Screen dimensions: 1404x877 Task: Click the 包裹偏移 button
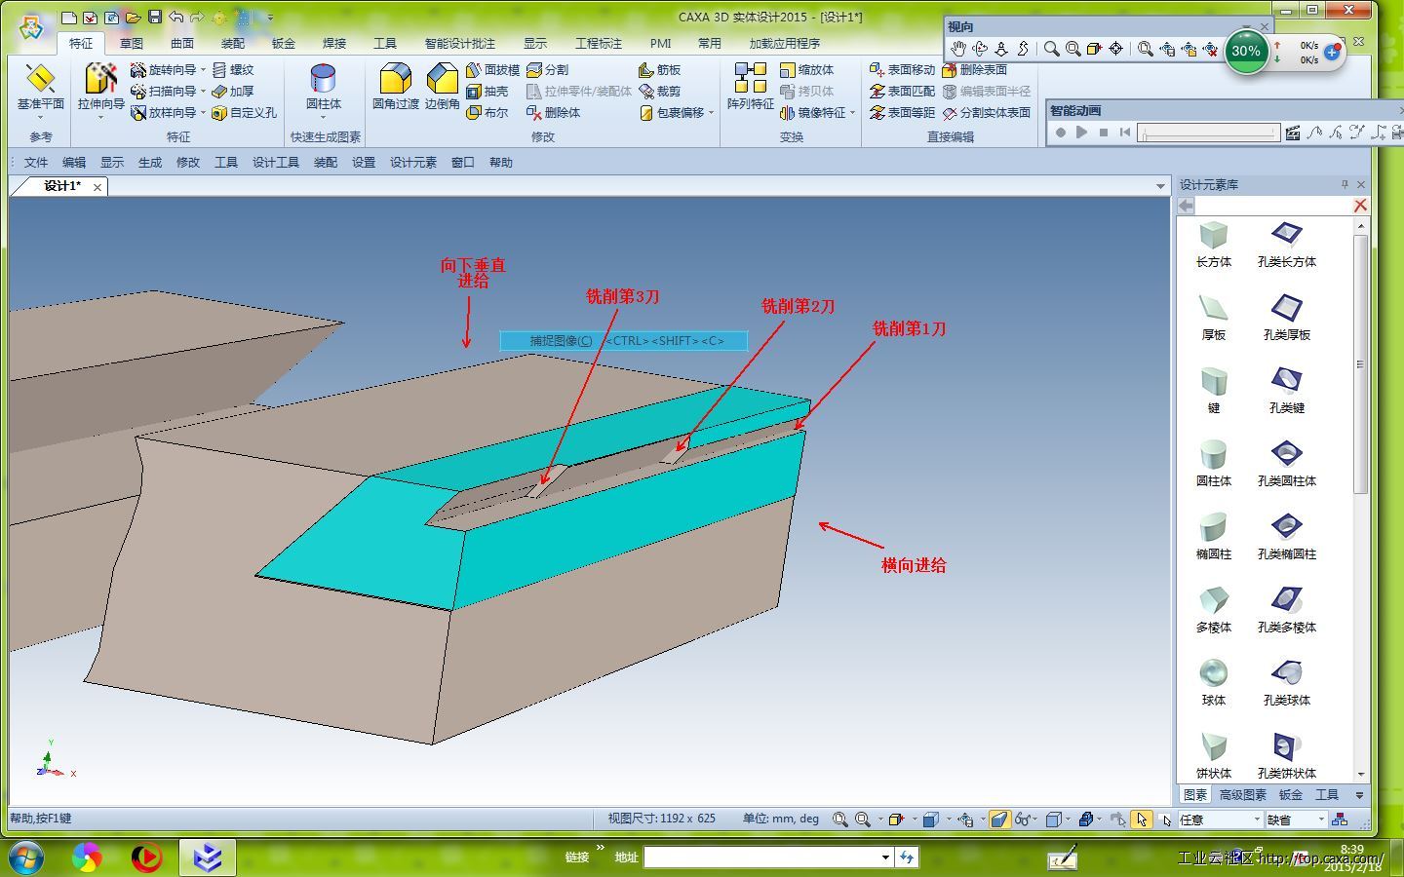pyautogui.click(x=672, y=113)
